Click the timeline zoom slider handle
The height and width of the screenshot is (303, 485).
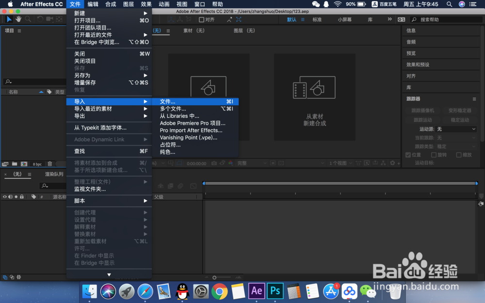tap(214, 277)
